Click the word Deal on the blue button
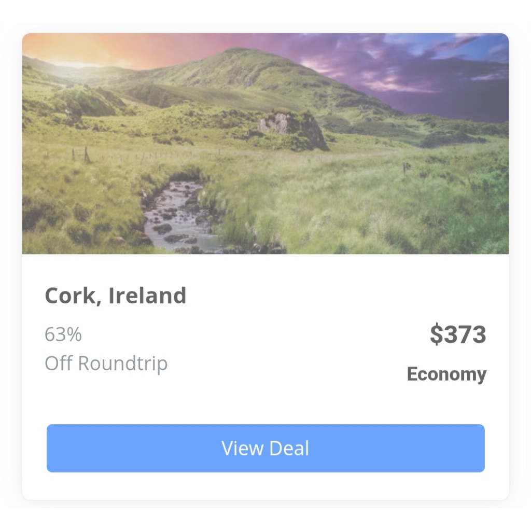The image size is (531, 531). coord(289,448)
